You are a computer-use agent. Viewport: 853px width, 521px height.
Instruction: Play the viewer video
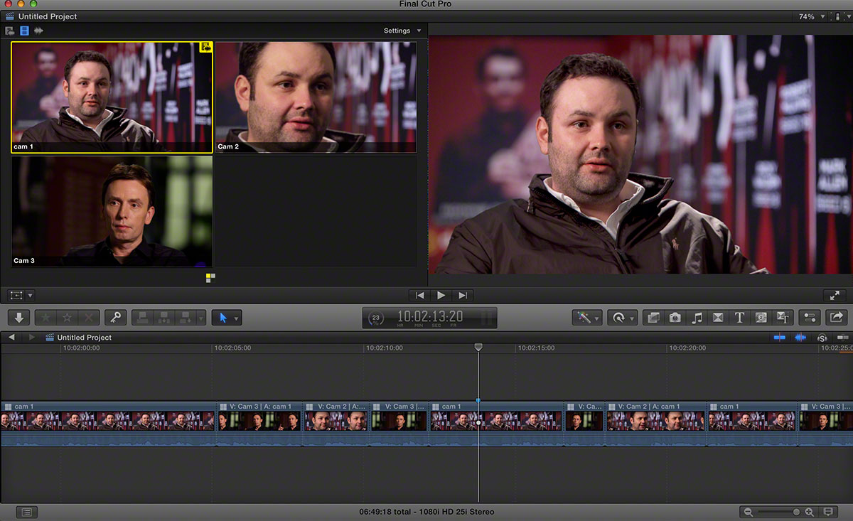click(441, 295)
